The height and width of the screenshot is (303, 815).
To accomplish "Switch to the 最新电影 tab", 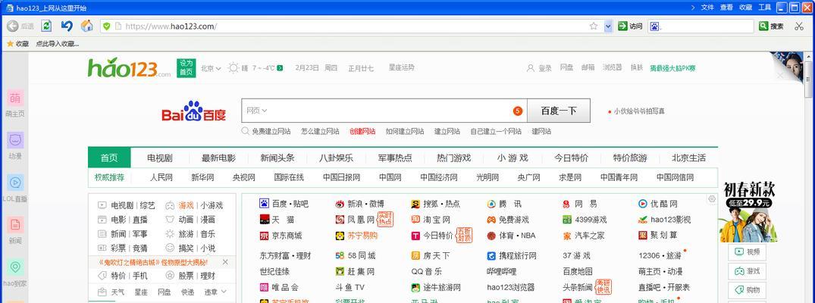I will tap(218, 158).
